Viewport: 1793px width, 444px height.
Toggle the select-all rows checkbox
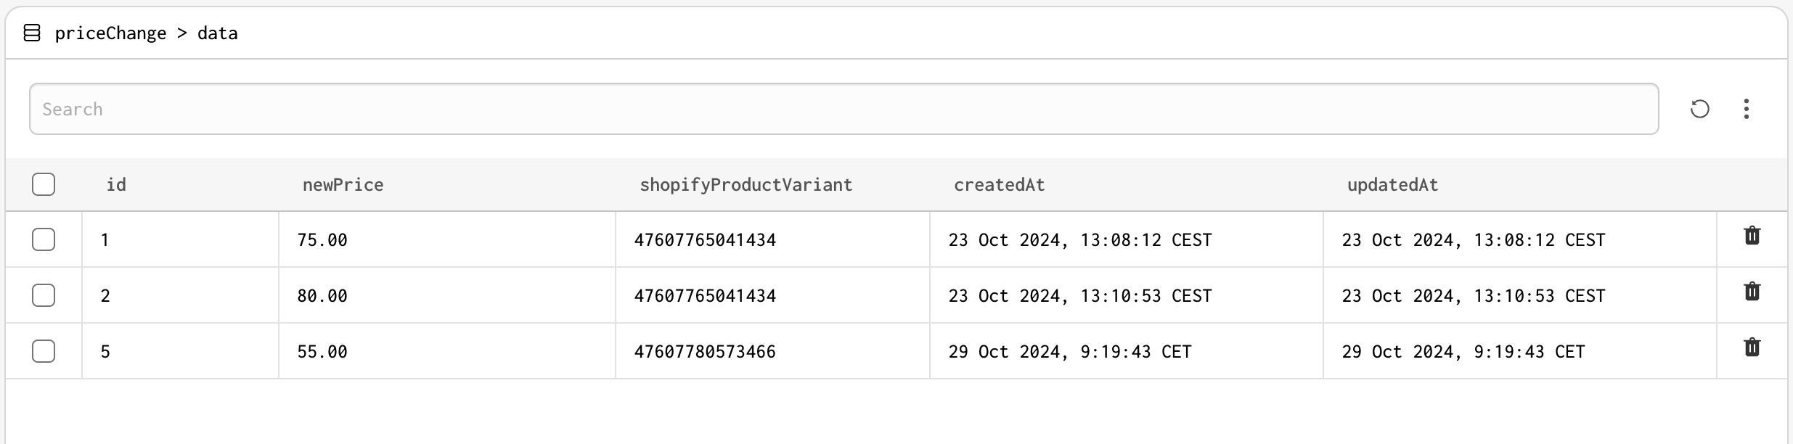(44, 184)
